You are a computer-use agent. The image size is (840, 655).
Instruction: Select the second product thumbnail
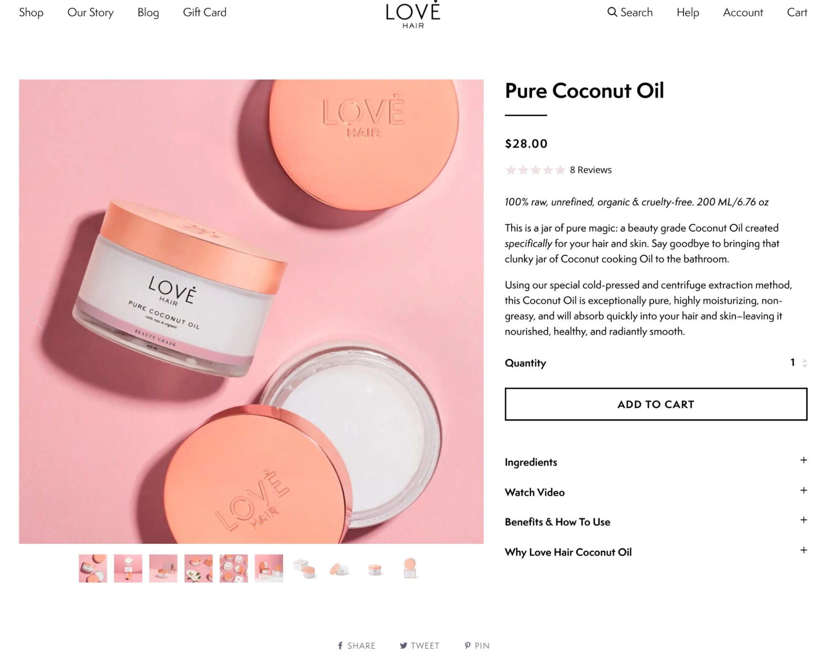[128, 568]
